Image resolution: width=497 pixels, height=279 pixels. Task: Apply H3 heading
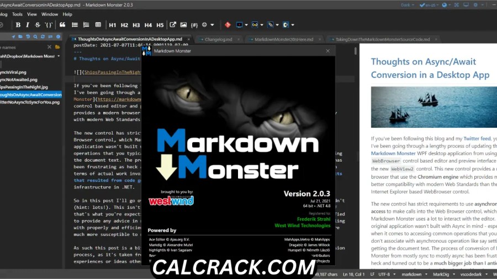tap(136, 25)
